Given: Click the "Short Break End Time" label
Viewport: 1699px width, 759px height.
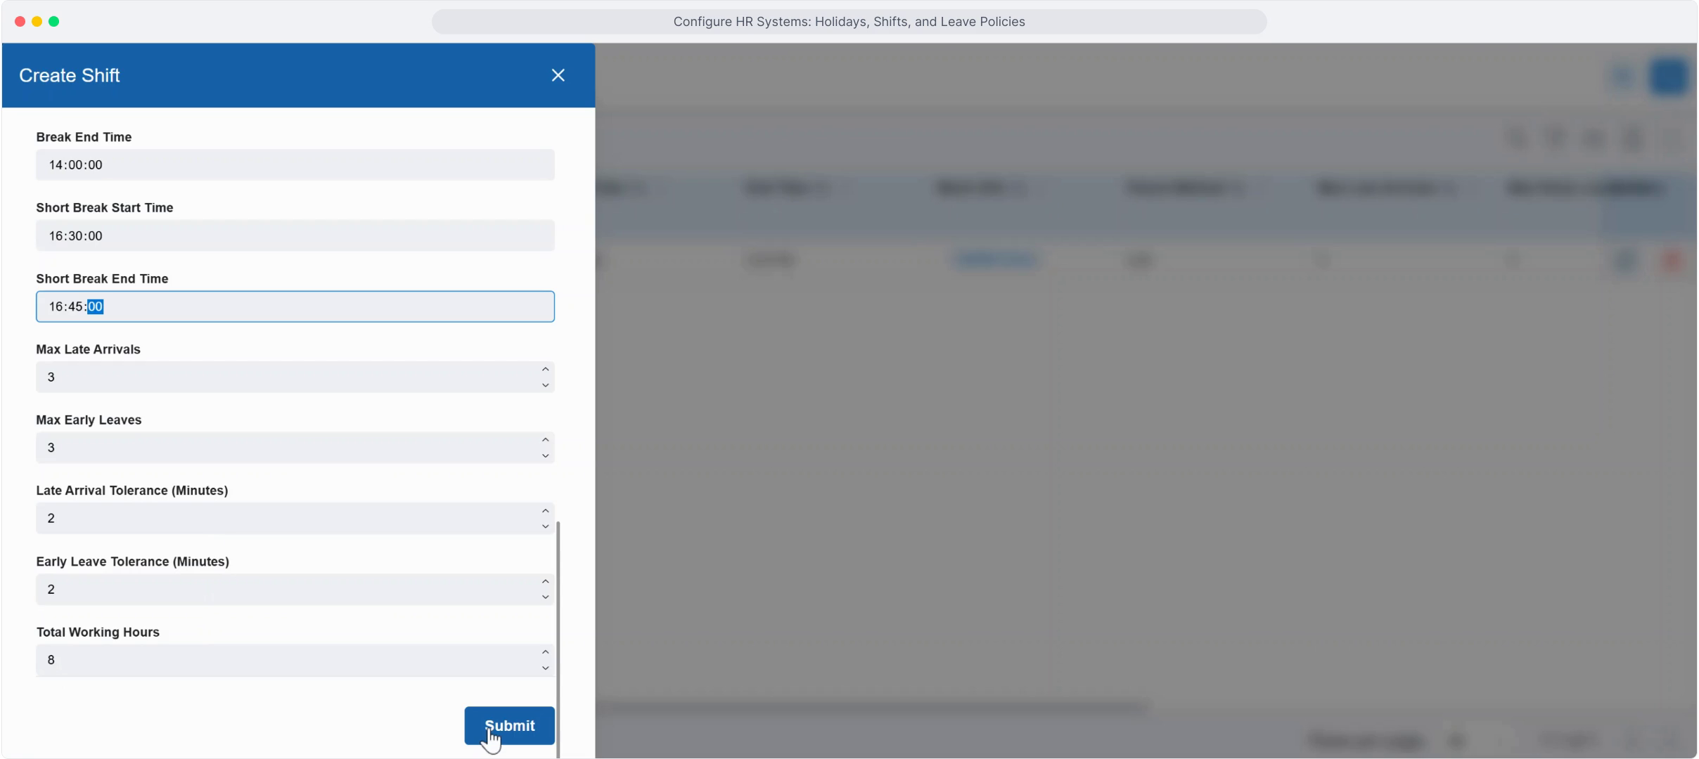Looking at the screenshot, I should click(x=102, y=279).
